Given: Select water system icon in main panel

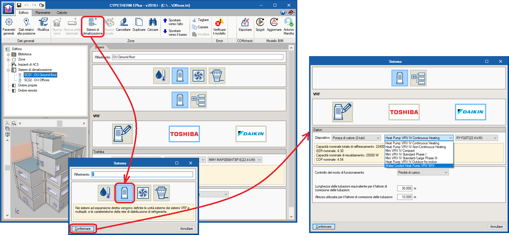Looking at the screenshot, I should pyautogui.click(x=161, y=76).
